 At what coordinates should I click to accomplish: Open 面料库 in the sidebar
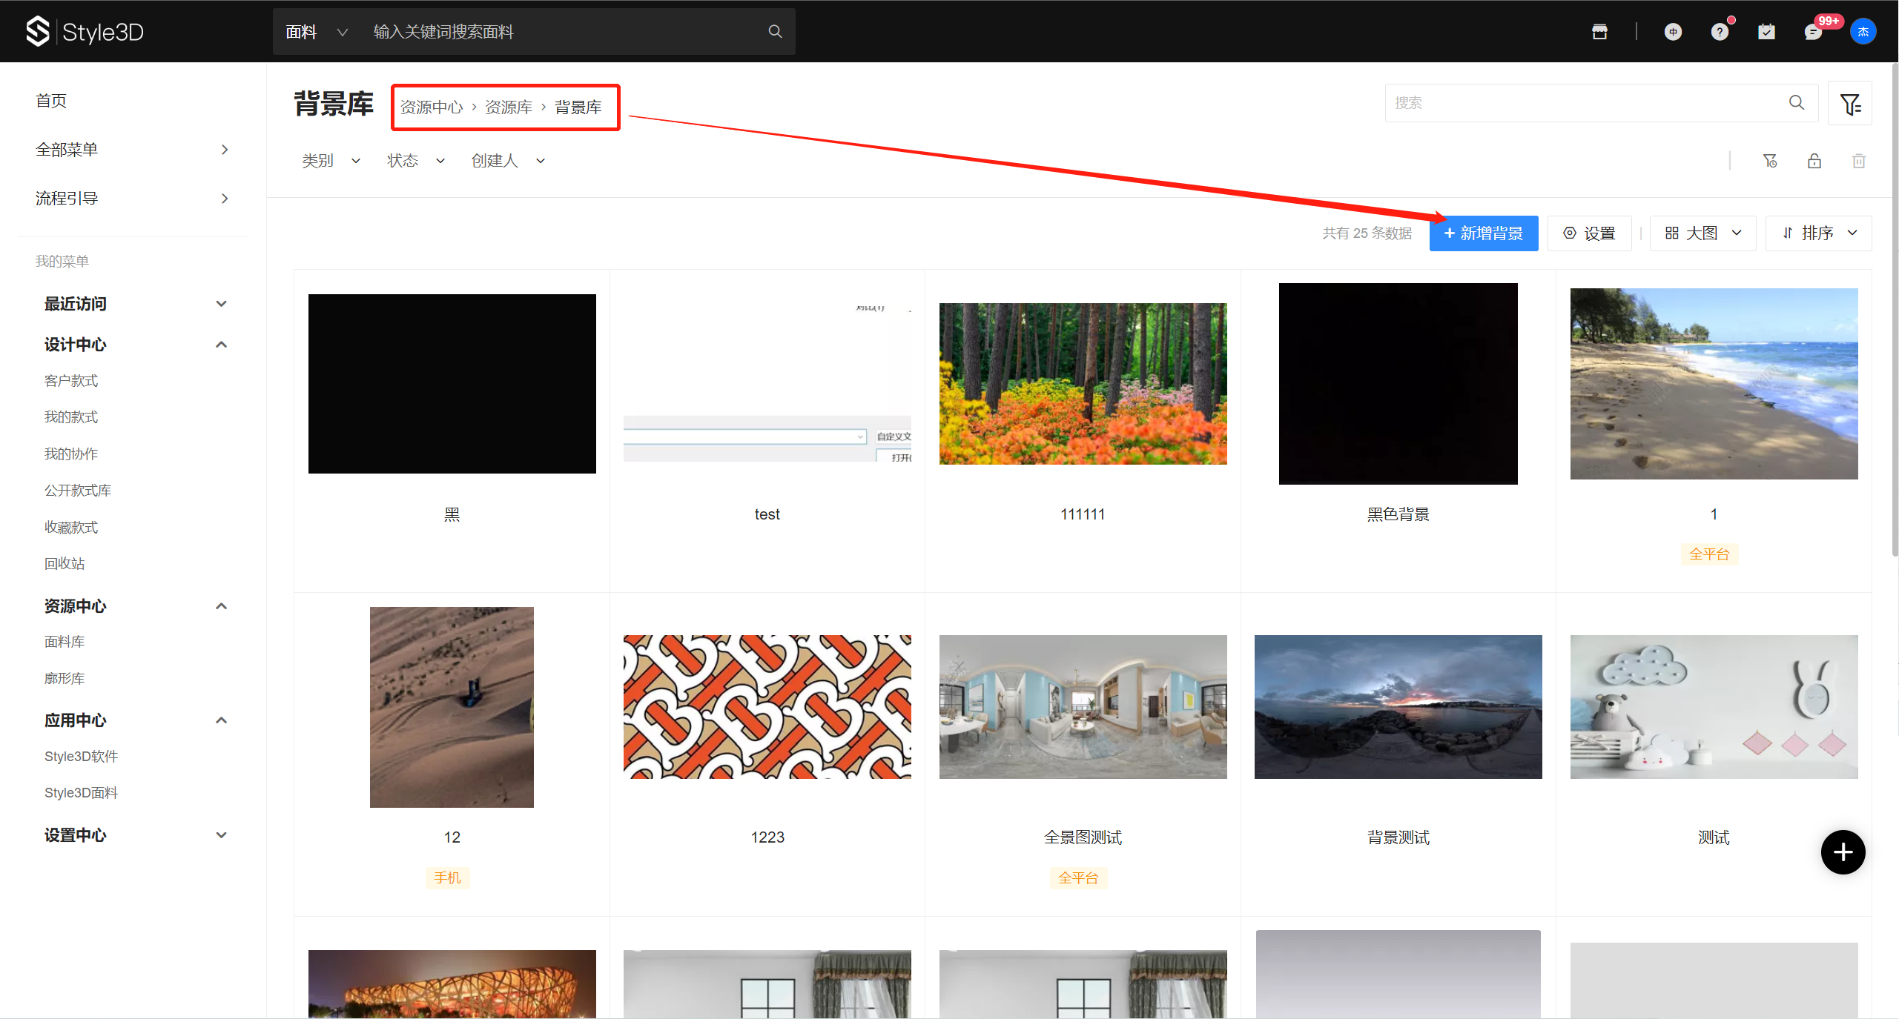tap(65, 642)
